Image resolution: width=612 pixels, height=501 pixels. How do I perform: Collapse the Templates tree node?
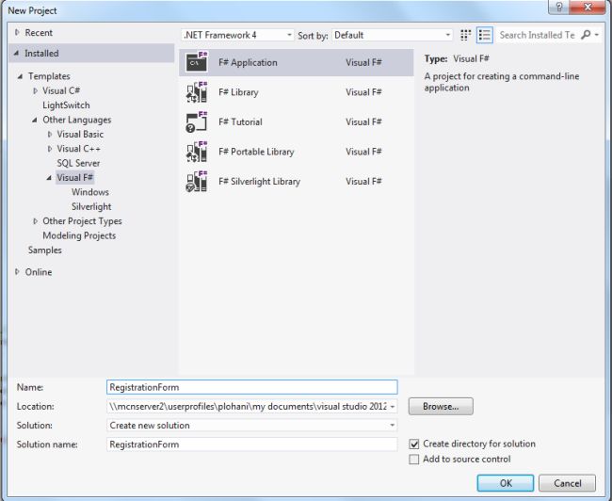tap(20, 76)
